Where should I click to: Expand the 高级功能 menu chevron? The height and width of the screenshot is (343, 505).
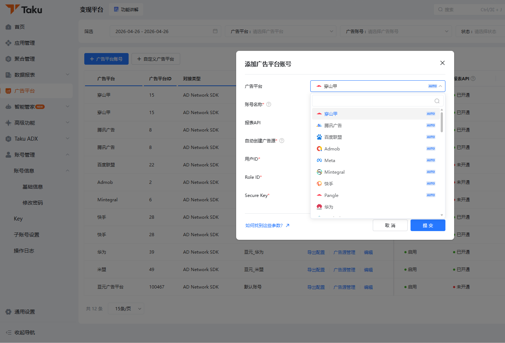coord(68,122)
